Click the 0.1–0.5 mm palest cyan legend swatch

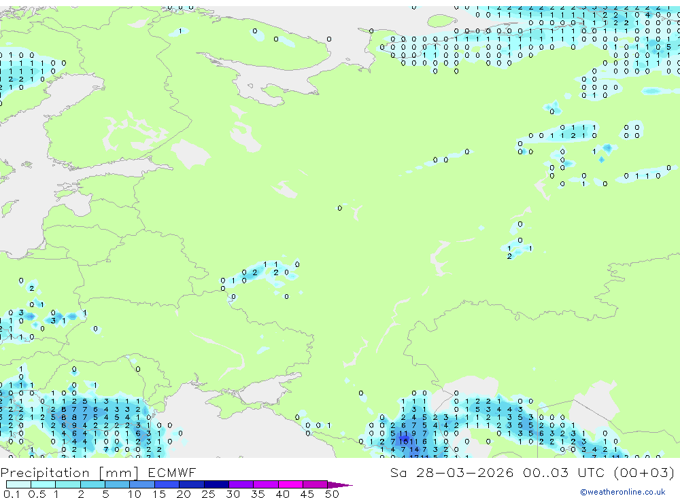tap(18, 484)
